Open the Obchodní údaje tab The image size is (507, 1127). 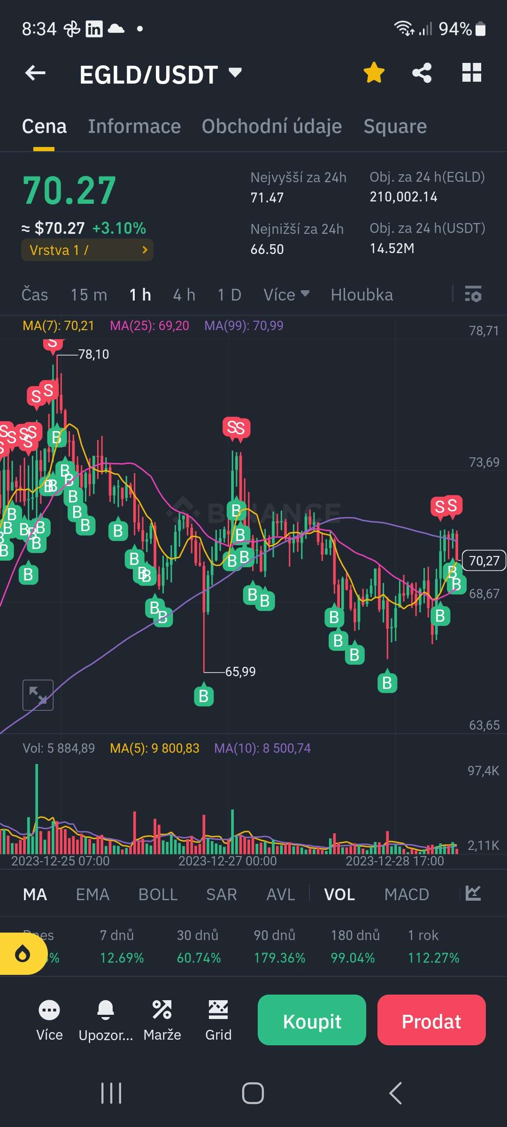tap(272, 126)
